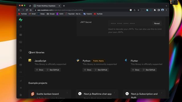Image resolution: width=182 pixels, height=102 pixels.
Task: Reveal the JWT Secret
Action: pos(157,24)
